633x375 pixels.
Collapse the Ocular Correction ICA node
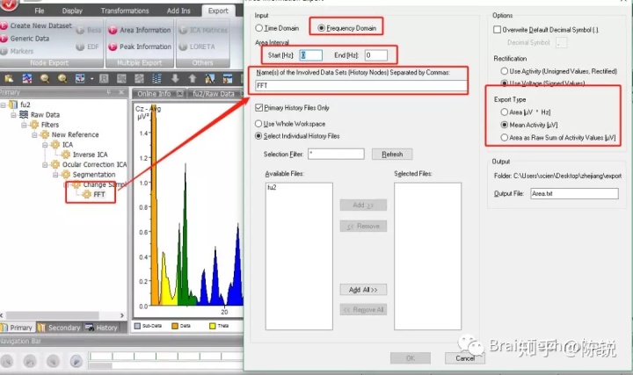click(45, 164)
